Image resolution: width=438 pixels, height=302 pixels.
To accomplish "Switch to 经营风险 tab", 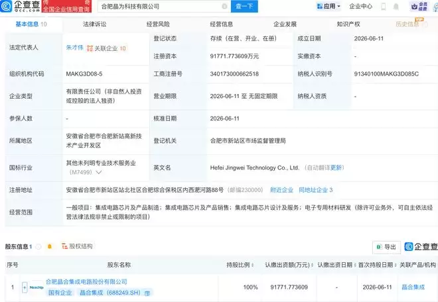I will 158,25.
